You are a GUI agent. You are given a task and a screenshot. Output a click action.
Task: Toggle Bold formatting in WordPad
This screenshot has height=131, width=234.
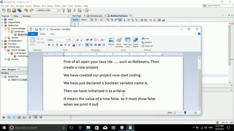(49, 45)
